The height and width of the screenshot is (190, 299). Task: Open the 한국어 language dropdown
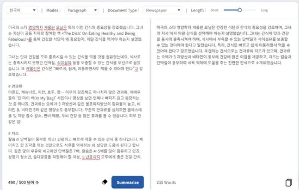(22, 10)
